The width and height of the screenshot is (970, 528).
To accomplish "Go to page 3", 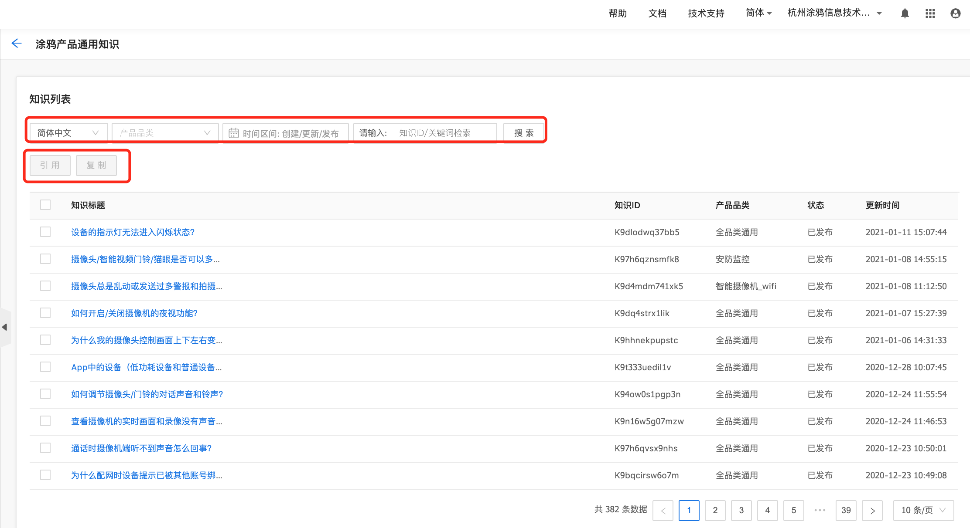I will pos(741,510).
